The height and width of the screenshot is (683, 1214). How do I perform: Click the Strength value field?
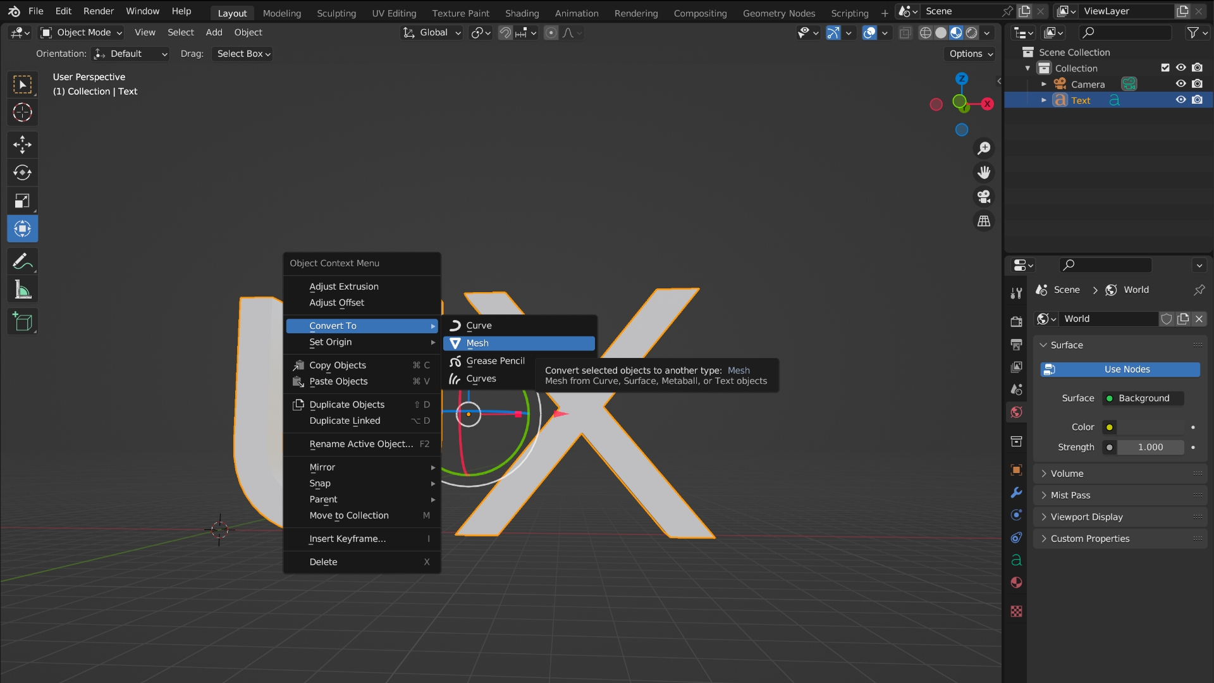click(x=1150, y=447)
